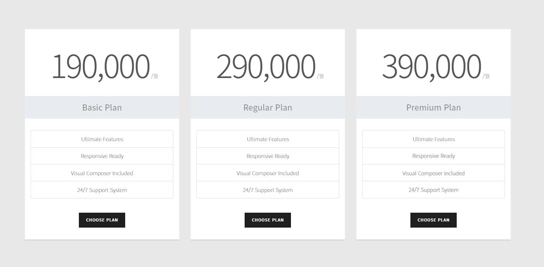Click Ultimate Features in Basic Plan
This screenshot has height=267, width=544.
(x=102, y=139)
